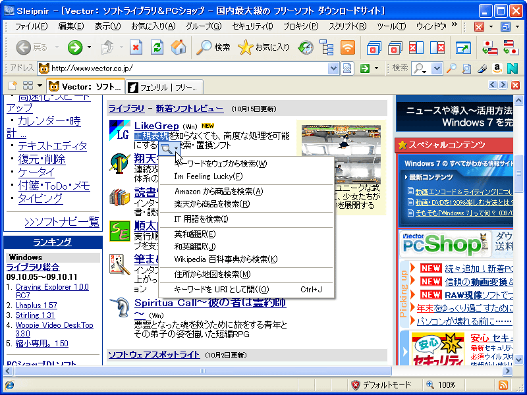Screen dimensions: 527x395
Task: Click the Back (戻る) button
Action: coord(32,47)
